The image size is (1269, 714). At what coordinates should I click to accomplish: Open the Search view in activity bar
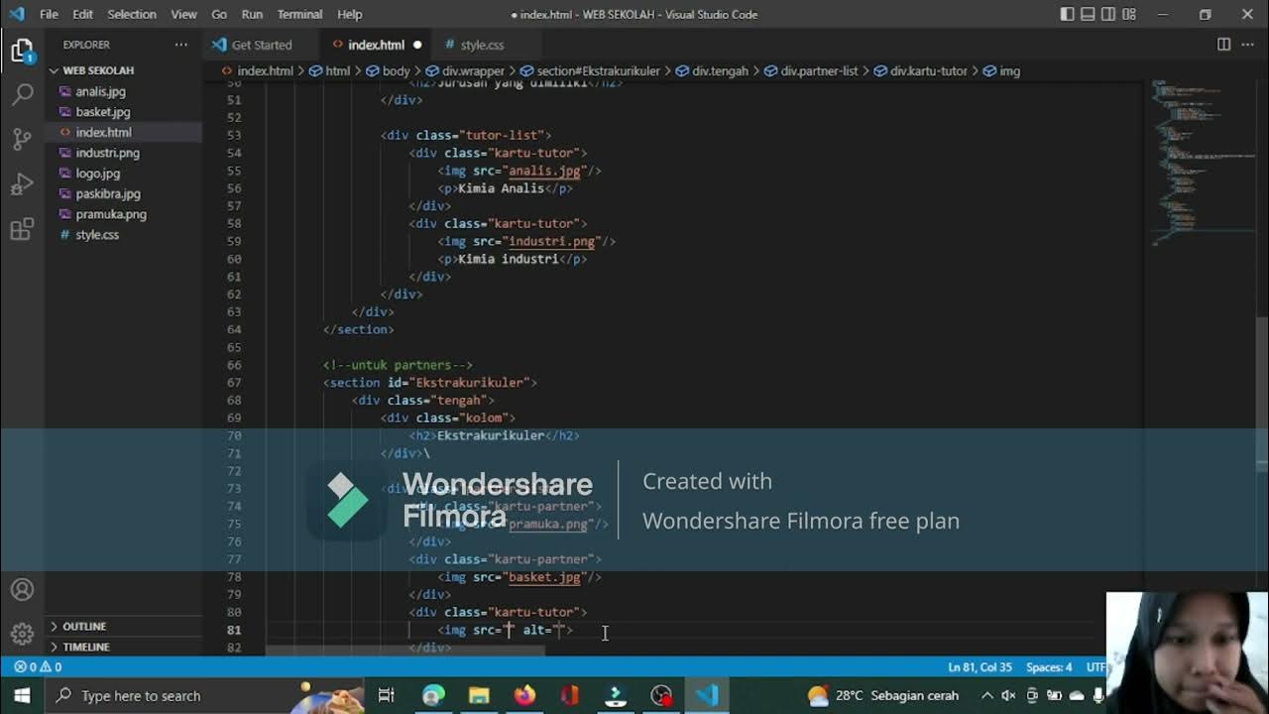[22, 95]
